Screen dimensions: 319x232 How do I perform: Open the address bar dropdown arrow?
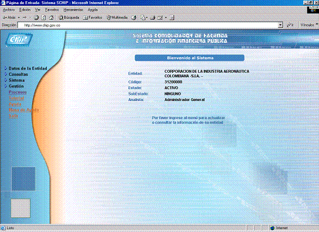(280, 25)
